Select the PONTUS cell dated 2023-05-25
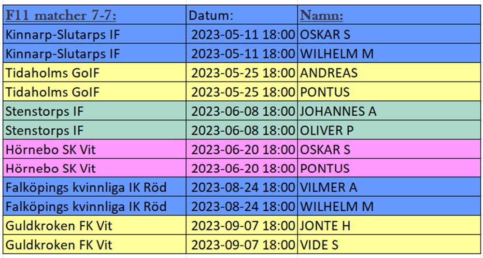Viewport: 483px width, 258px height. [x=389, y=91]
